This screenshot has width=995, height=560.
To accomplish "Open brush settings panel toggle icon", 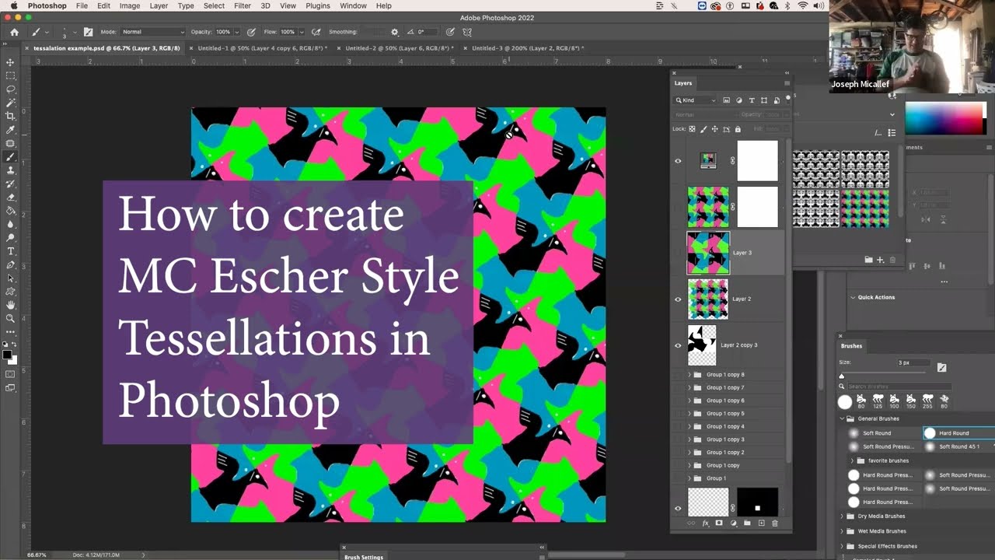I will (88, 32).
